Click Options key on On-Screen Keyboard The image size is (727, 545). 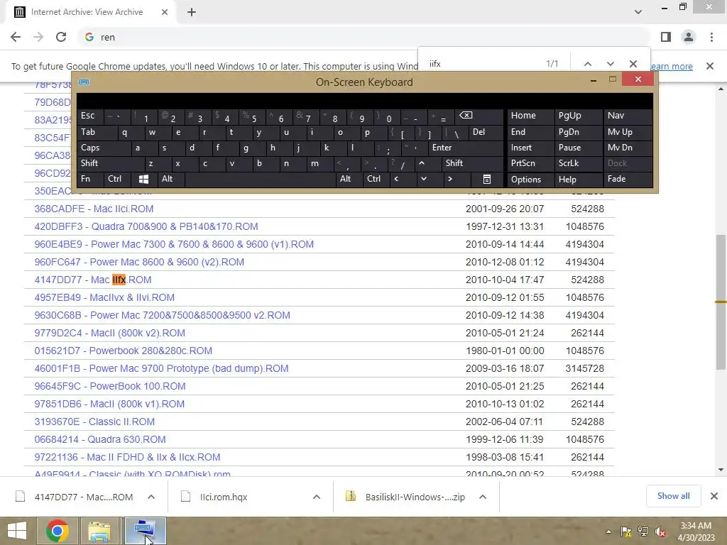[x=530, y=180]
